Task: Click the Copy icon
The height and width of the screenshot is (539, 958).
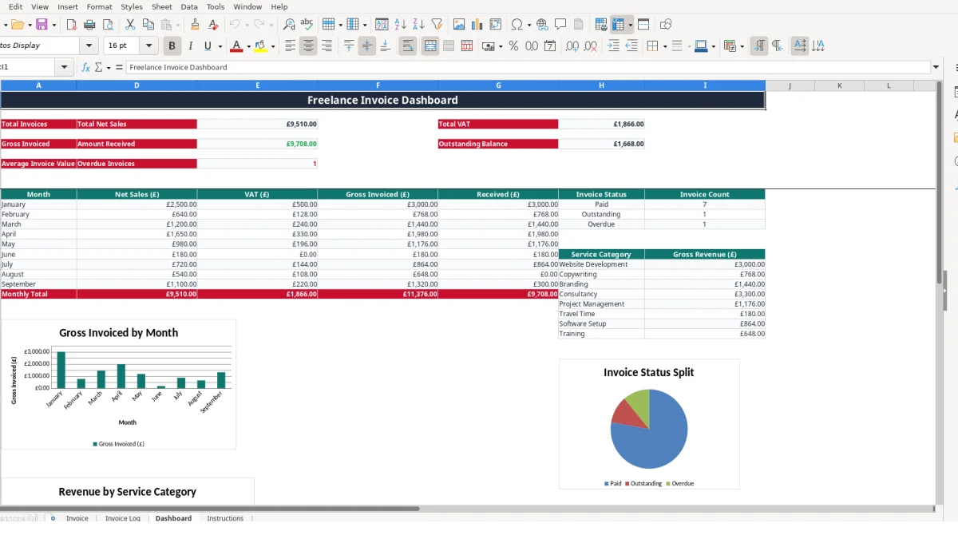Action: [148, 25]
